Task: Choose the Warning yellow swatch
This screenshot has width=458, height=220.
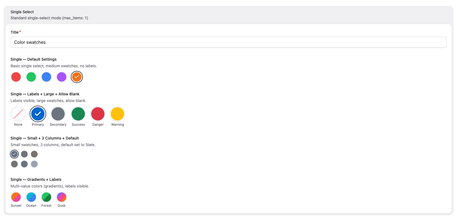Action: [x=117, y=114]
